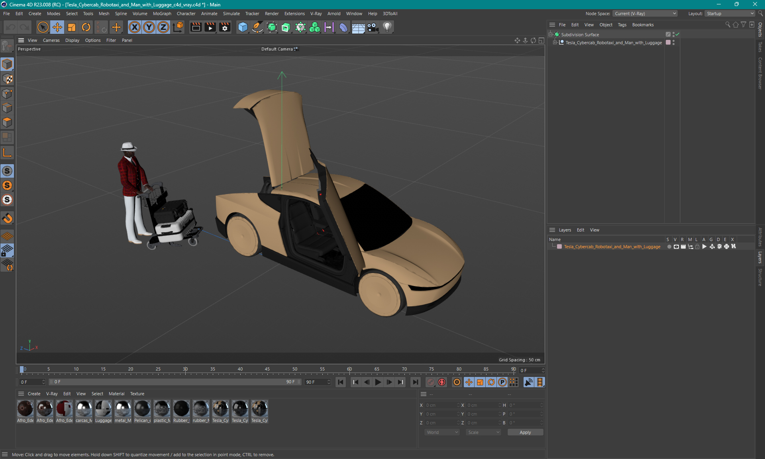The image size is (765, 459).
Task: Open Material Manager hamburger menu
Action: (x=21, y=394)
